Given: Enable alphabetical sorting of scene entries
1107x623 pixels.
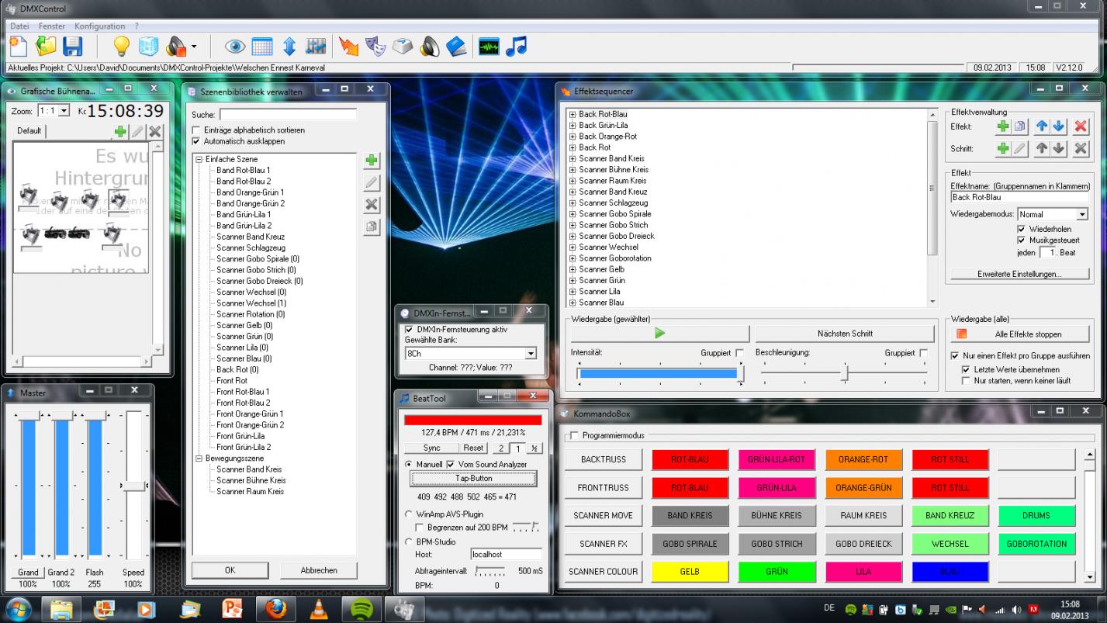Looking at the screenshot, I should 196,130.
